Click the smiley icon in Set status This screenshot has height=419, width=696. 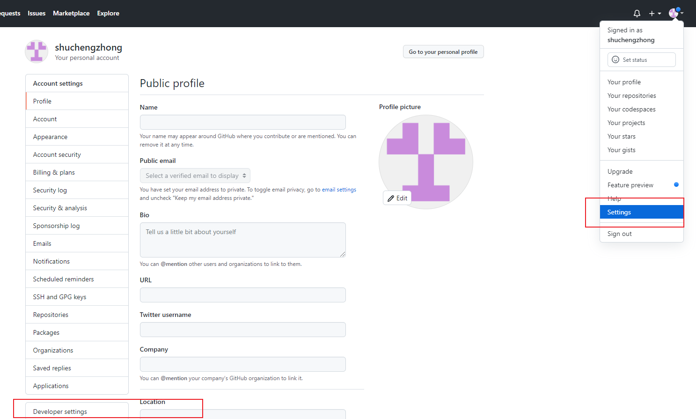click(615, 59)
